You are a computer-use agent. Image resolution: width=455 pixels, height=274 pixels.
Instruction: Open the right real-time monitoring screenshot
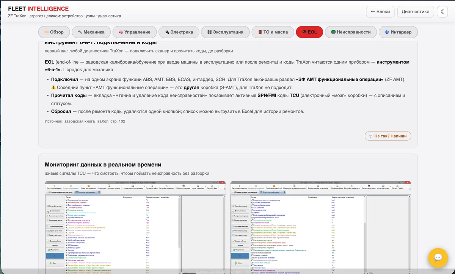tap(321, 227)
